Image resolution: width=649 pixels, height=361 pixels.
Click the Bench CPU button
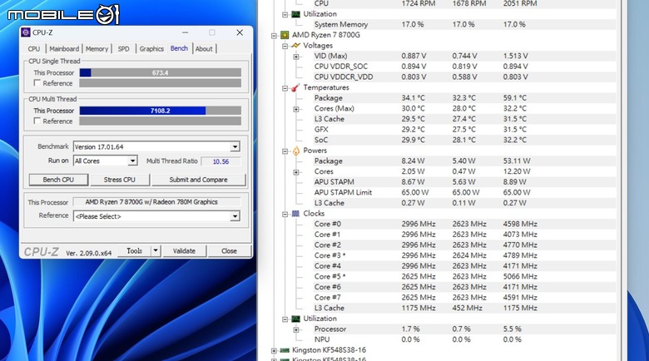coord(58,180)
